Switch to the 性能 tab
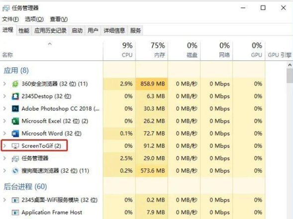293x219 pixels. (24, 30)
